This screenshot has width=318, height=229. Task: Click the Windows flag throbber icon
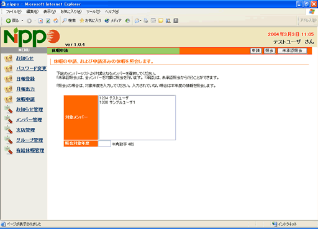click(x=312, y=12)
